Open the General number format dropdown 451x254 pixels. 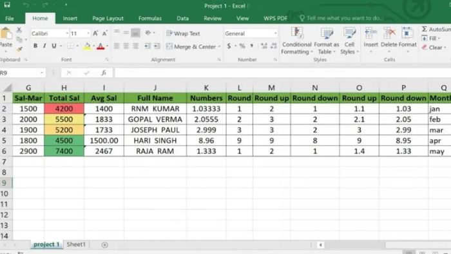click(275, 34)
